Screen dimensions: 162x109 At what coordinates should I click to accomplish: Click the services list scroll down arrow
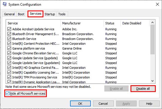153,81
